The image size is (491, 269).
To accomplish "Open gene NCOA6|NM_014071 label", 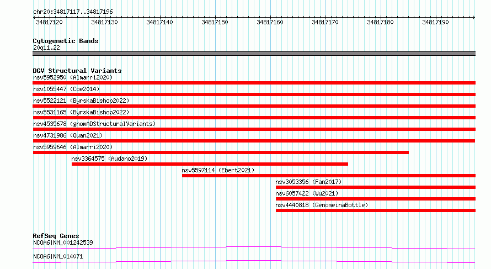I will point(58,256).
